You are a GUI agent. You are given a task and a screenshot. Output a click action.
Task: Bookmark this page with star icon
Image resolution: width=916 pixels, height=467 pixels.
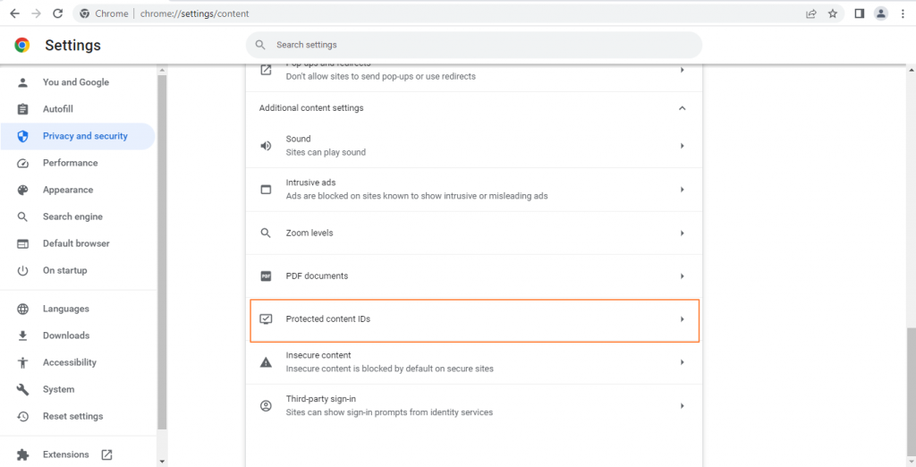[x=833, y=13]
